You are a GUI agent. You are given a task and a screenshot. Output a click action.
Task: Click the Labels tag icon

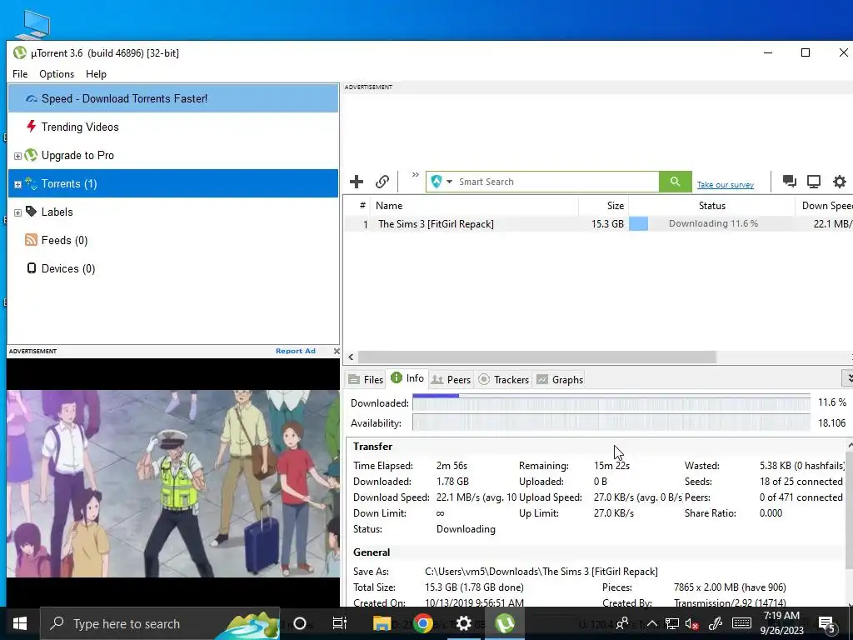[32, 211]
